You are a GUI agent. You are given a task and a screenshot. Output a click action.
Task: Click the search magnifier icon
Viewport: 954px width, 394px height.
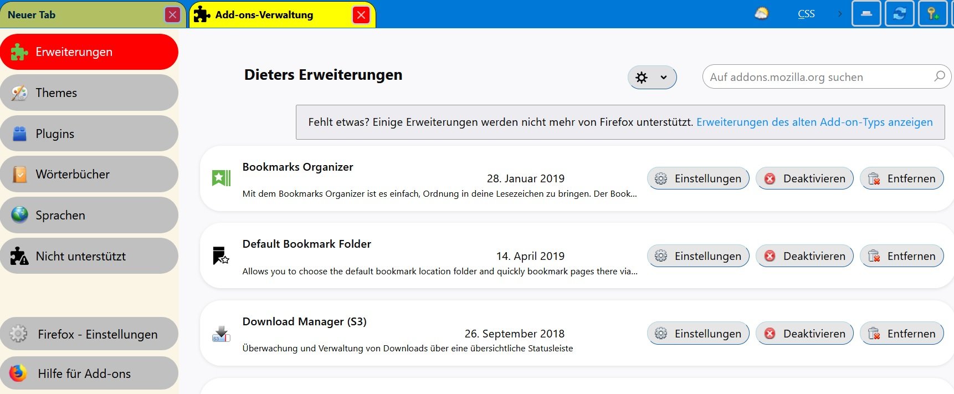pos(940,76)
